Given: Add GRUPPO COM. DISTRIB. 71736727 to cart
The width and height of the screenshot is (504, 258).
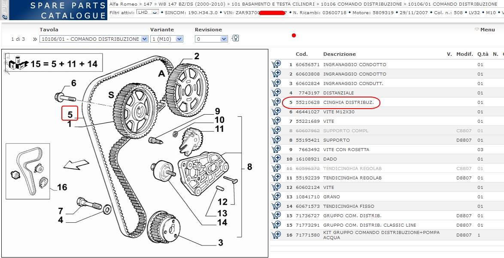Looking at the screenshot, I should (276, 215).
